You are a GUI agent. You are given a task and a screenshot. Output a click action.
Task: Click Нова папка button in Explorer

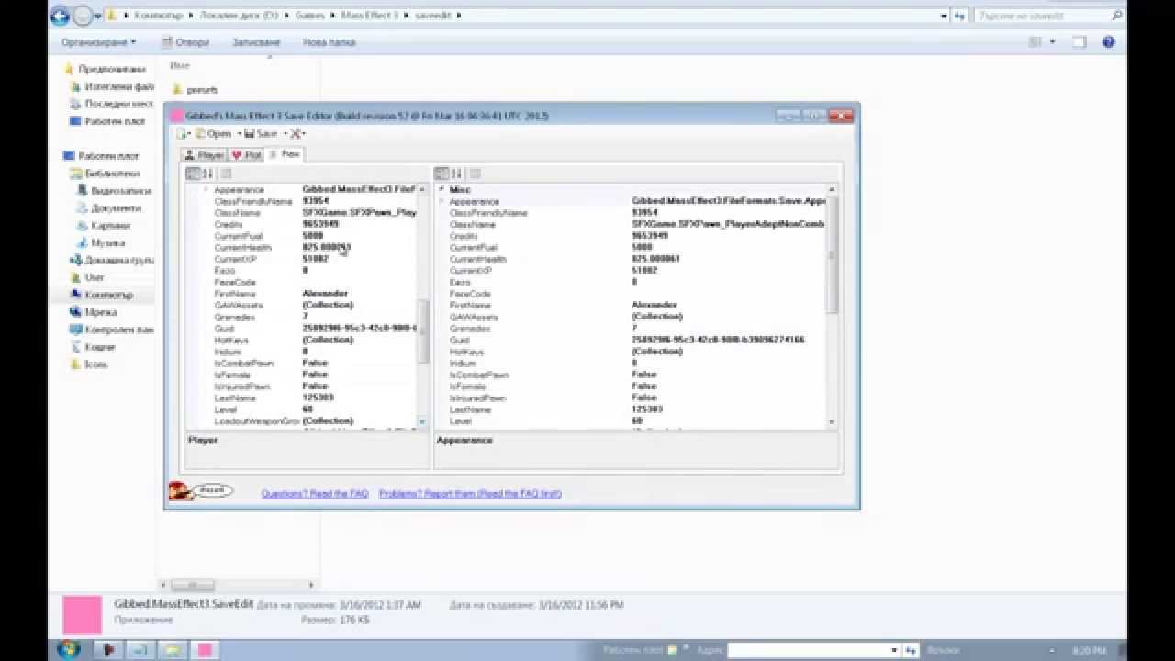pos(329,42)
